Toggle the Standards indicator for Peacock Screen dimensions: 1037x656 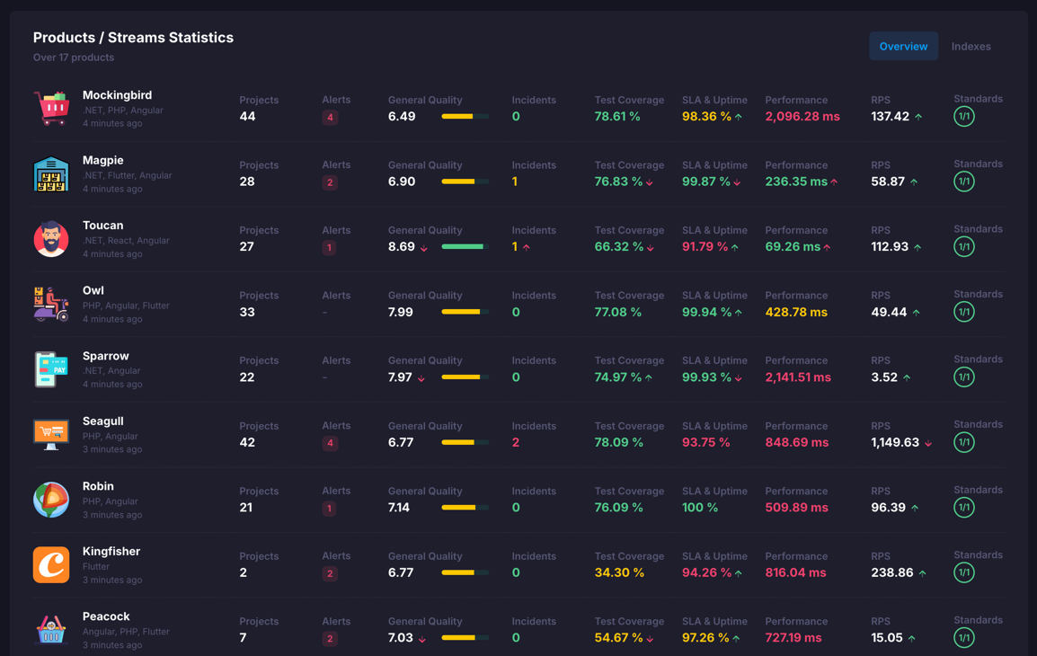pos(963,638)
